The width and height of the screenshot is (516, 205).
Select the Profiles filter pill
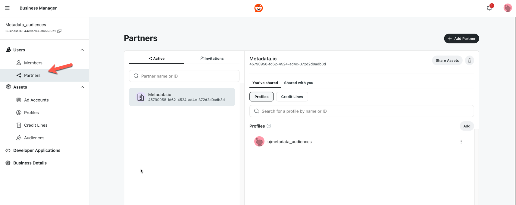click(x=261, y=97)
